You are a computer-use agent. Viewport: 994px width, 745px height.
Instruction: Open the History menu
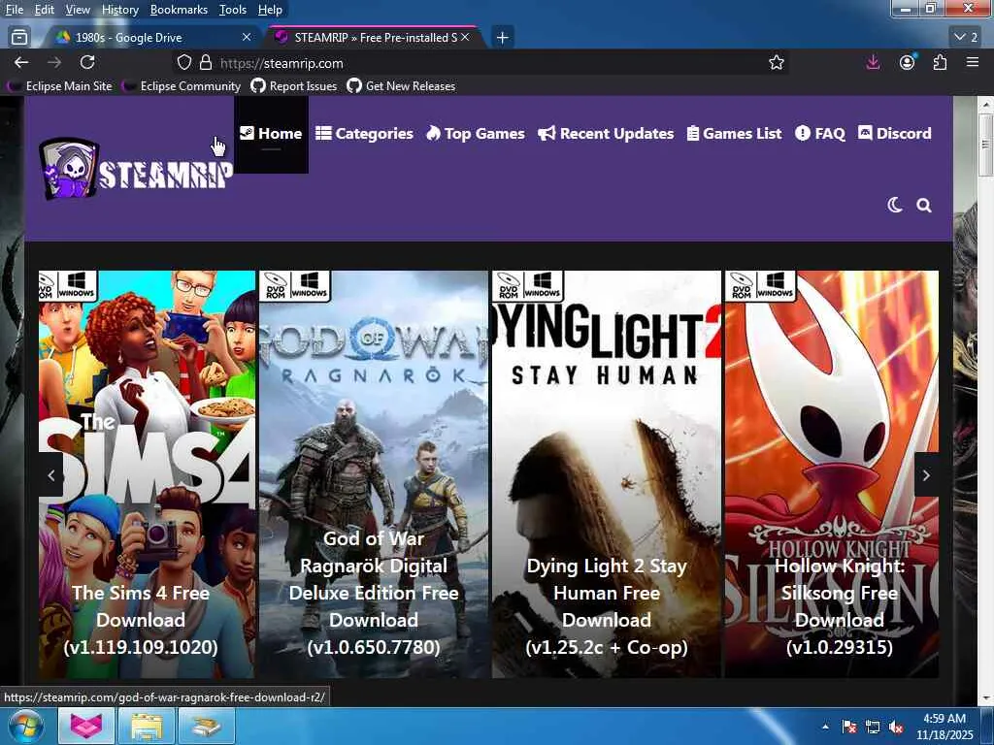[x=119, y=10]
